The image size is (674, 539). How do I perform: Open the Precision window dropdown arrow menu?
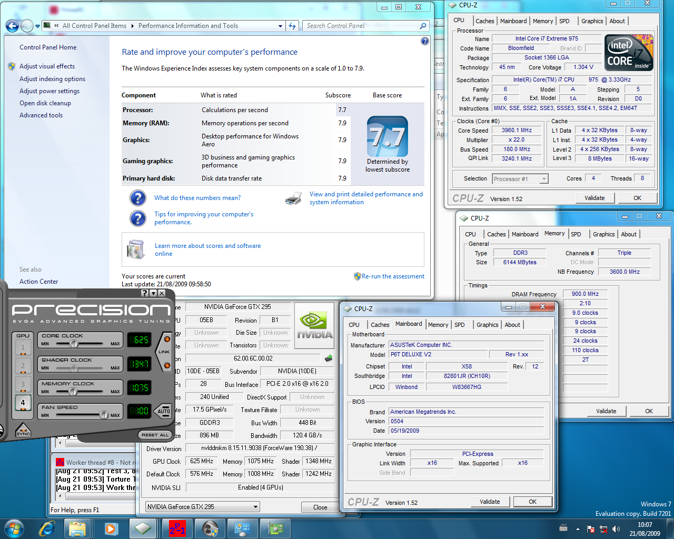pos(153,293)
